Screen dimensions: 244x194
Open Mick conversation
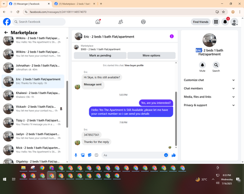33,150
